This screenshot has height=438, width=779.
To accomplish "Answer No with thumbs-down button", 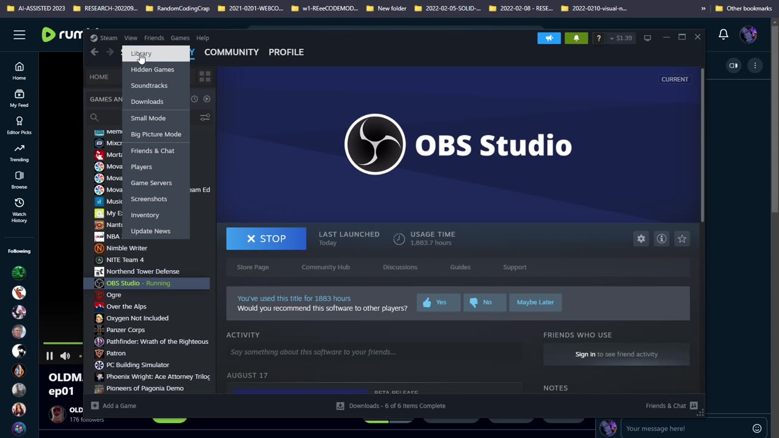I will click(484, 302).
